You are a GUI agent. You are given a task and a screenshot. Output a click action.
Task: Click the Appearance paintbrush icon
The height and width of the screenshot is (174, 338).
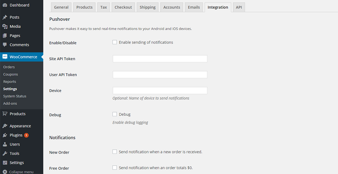coord(5,126)
